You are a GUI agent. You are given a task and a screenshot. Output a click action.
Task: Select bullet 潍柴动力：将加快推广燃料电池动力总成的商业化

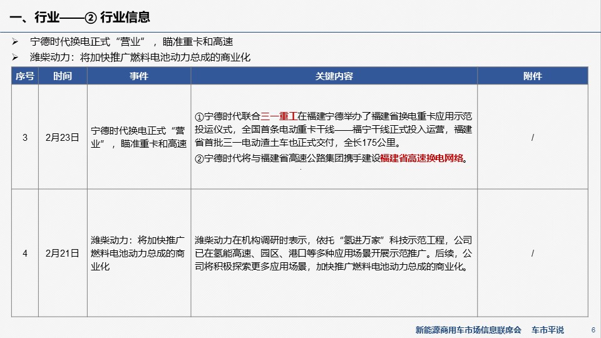click(140, 58)
